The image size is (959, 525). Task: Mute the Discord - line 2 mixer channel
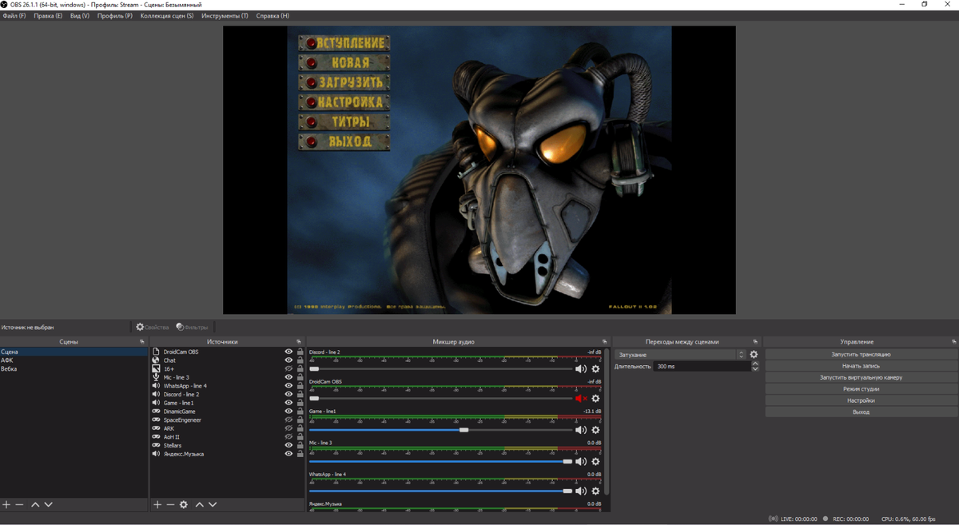tap(581, 369)
